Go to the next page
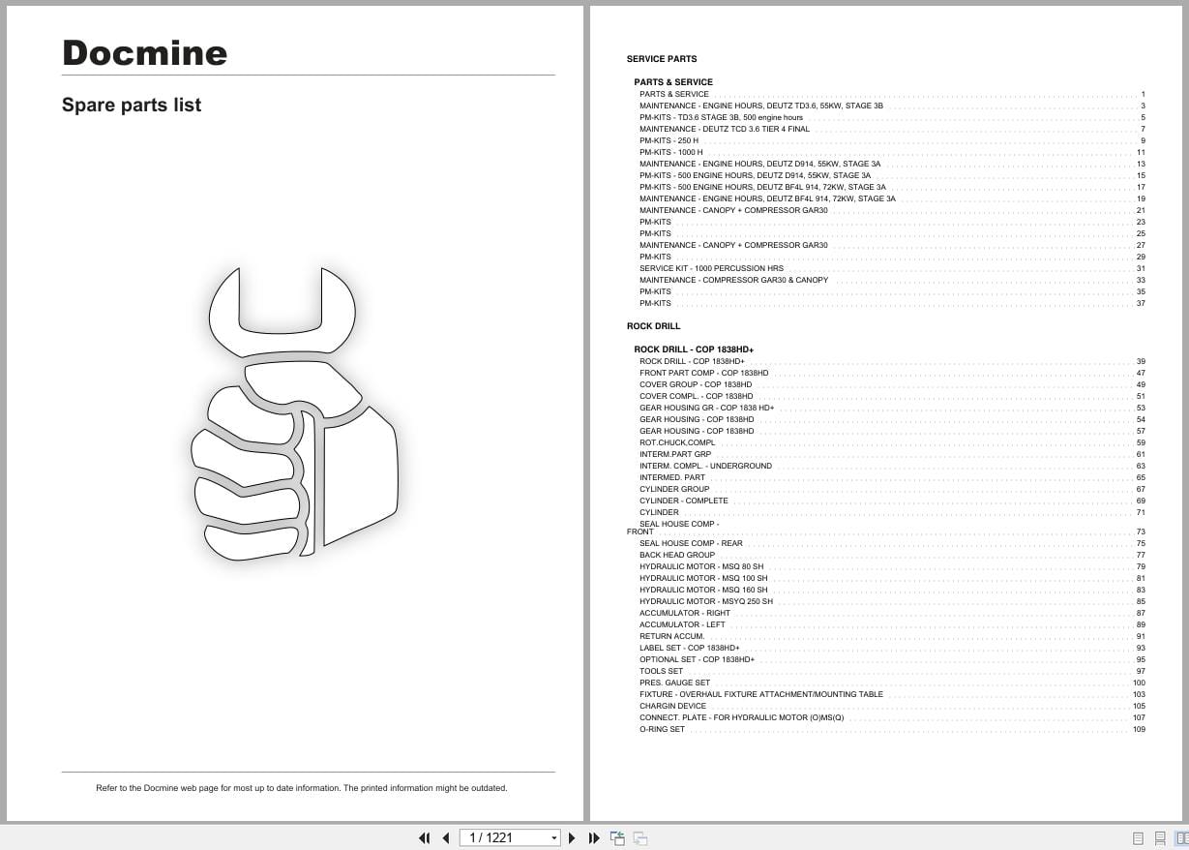 (572, 838)
